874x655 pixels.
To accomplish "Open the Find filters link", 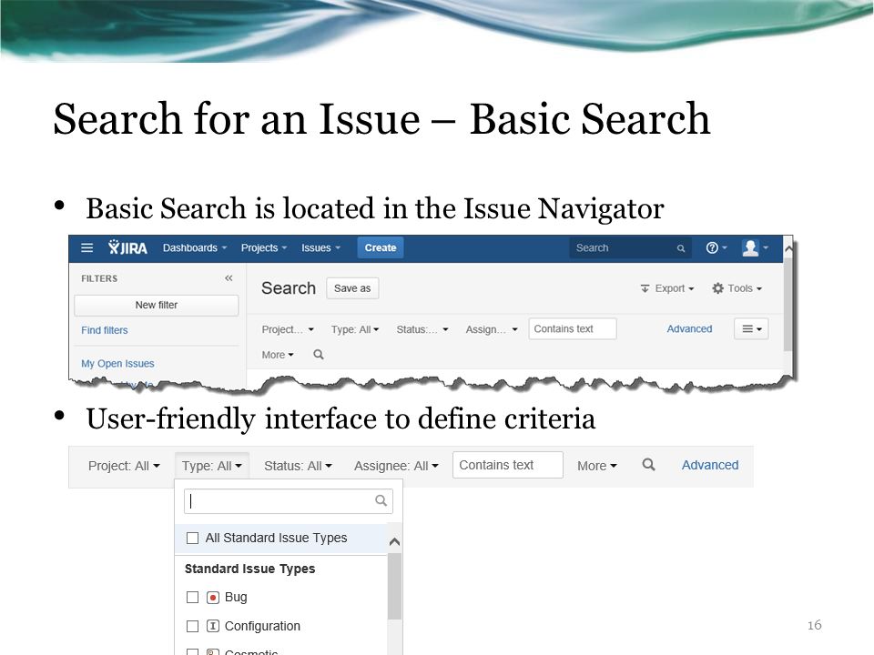I will point(104,330).
